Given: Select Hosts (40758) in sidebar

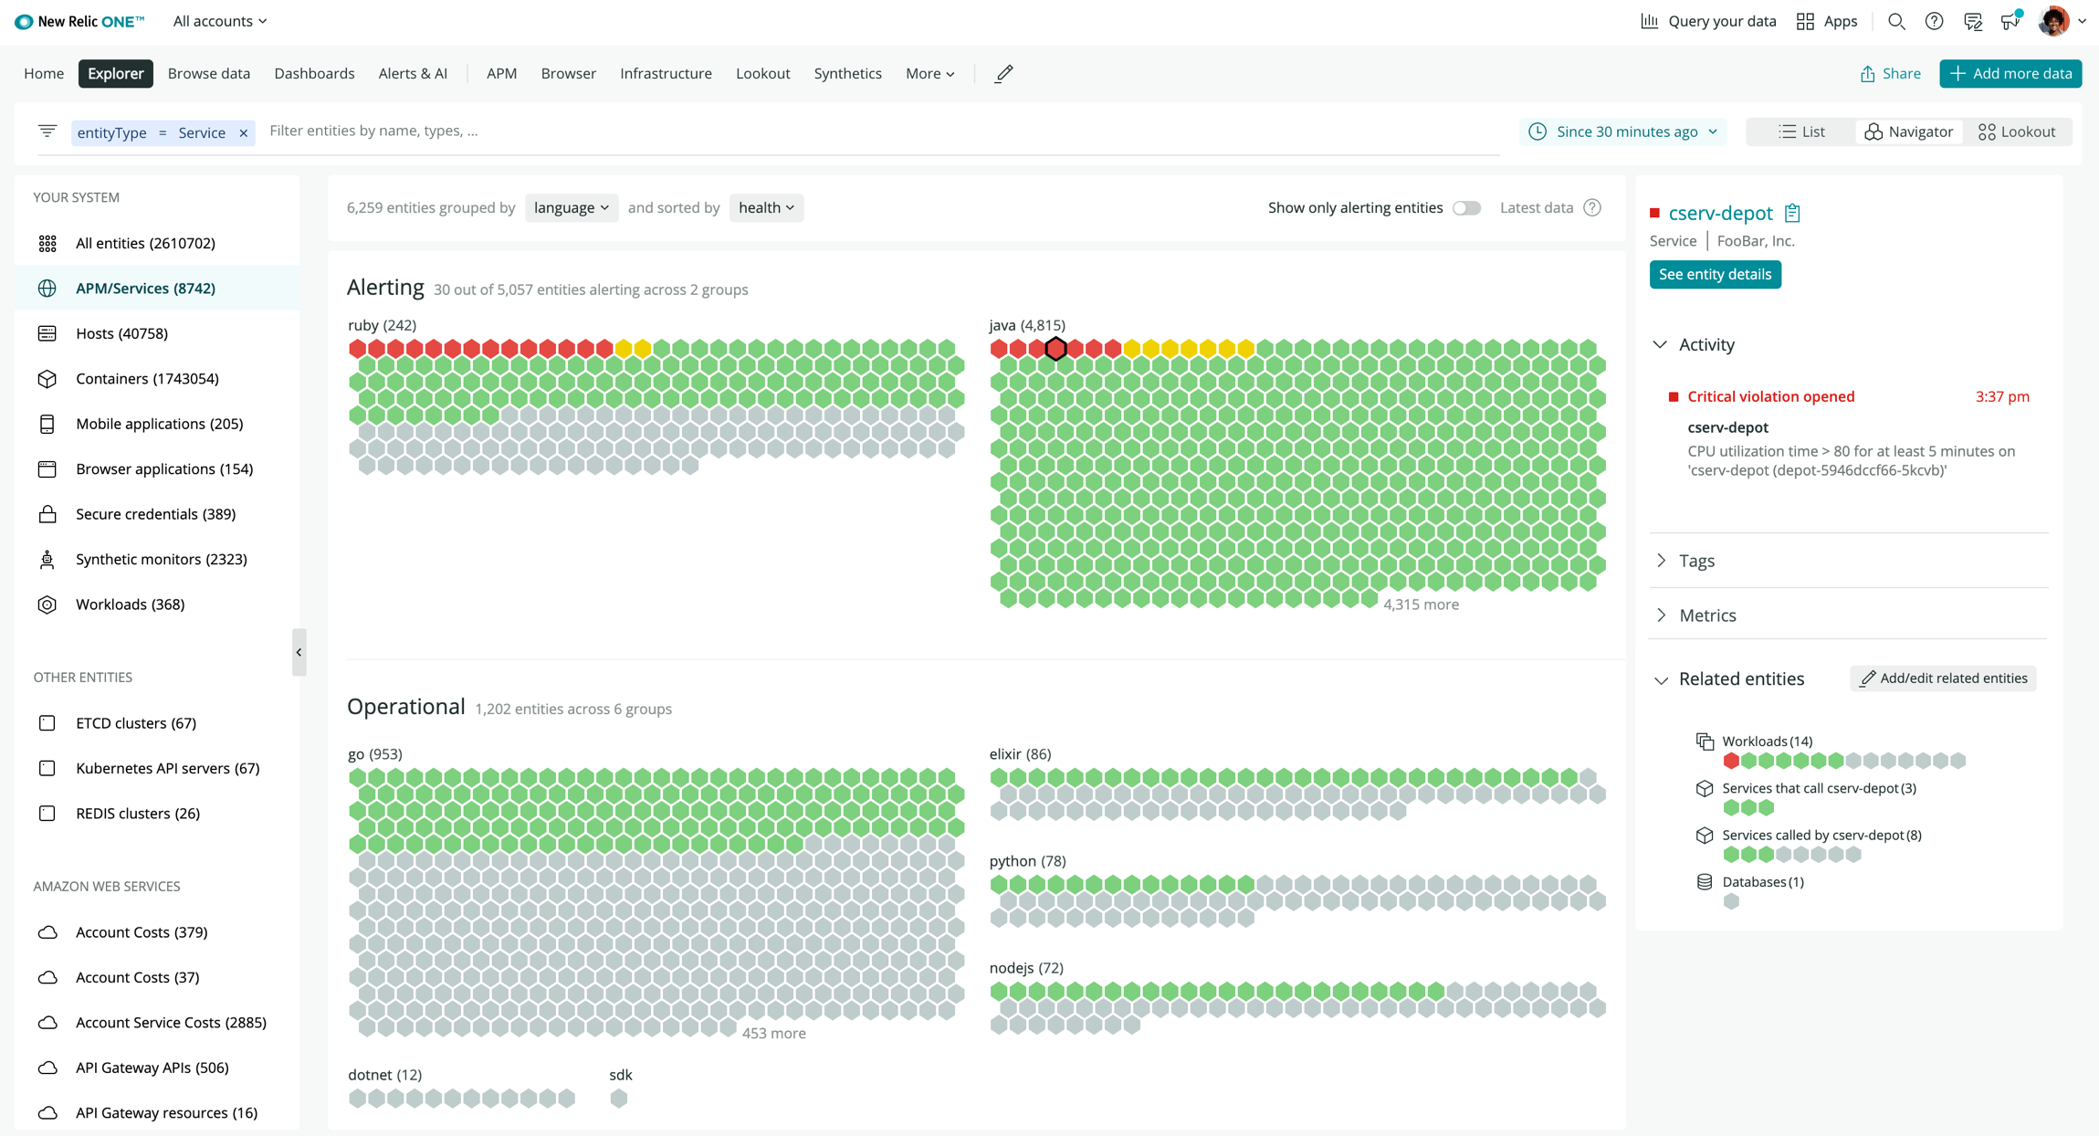Looking at the screenshot, I should pyautogui.click(x=157, y=333).
